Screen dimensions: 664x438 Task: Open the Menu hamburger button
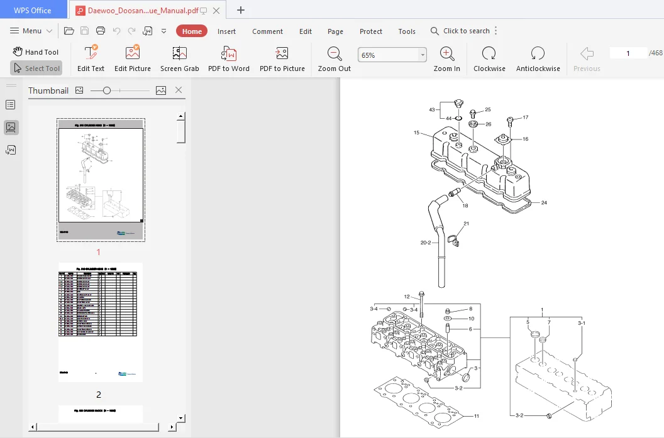25,31
